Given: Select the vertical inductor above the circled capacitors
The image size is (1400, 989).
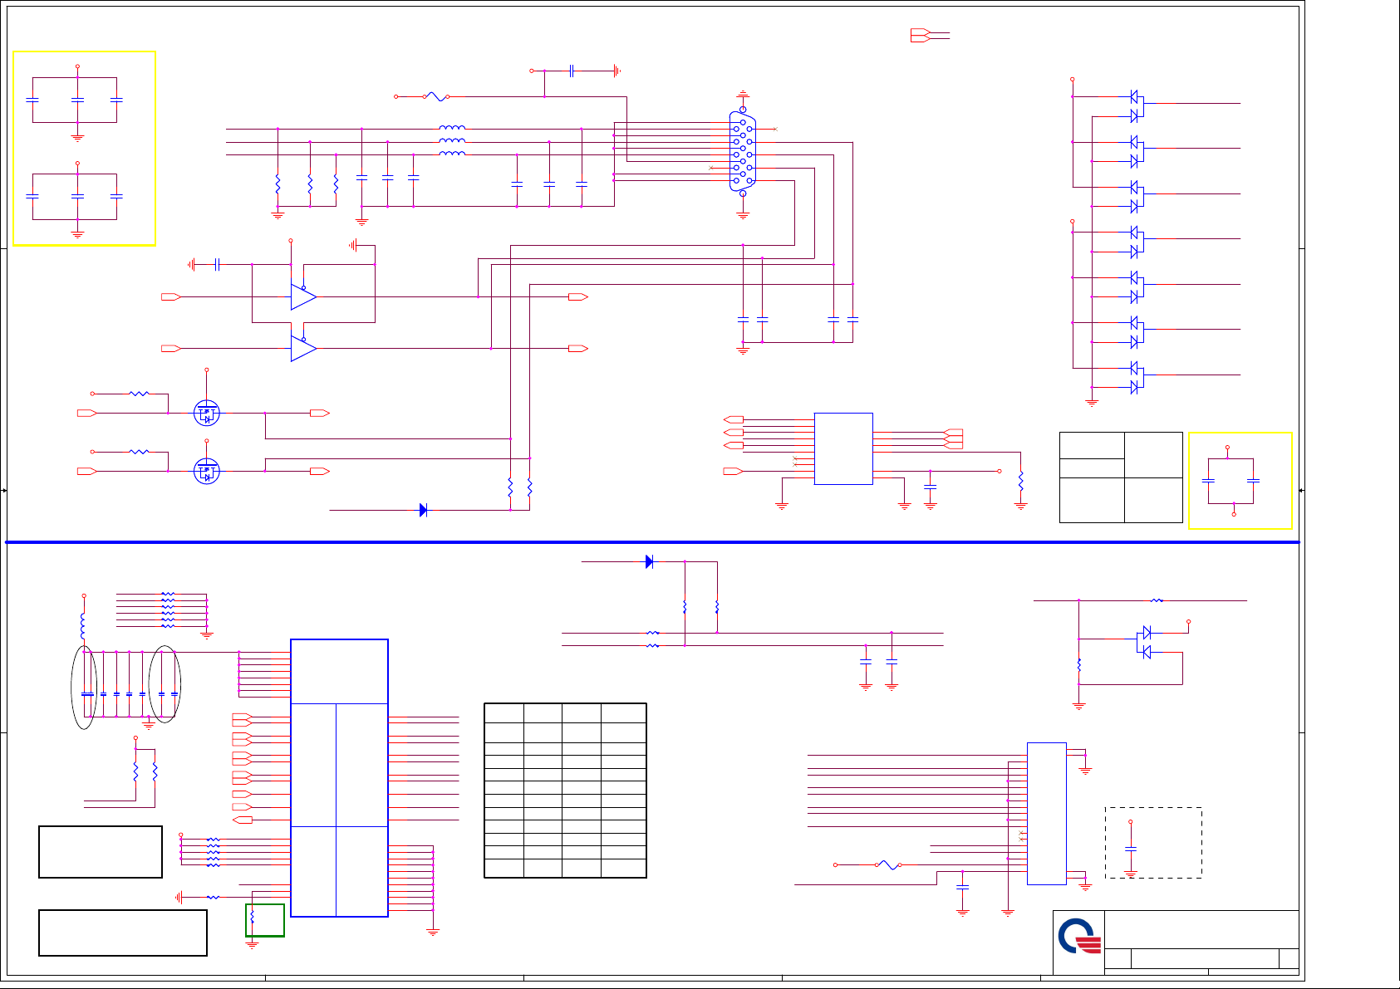Looking at the screenshot, I should pyautogui.click(x=82, y=625).
